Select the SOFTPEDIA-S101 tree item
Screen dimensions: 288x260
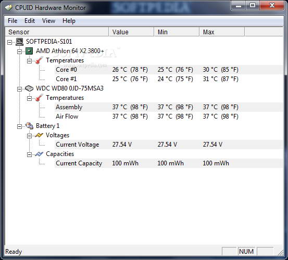[49, 42]
